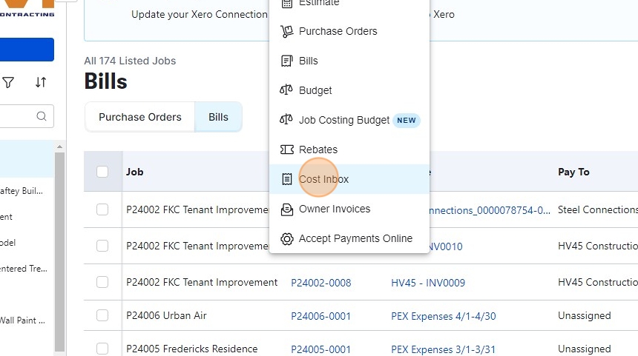The width and height of the screenshot is (638, 356).
Task: Click the up arrow of sidebar scrollbar
Action: point(60,147)
